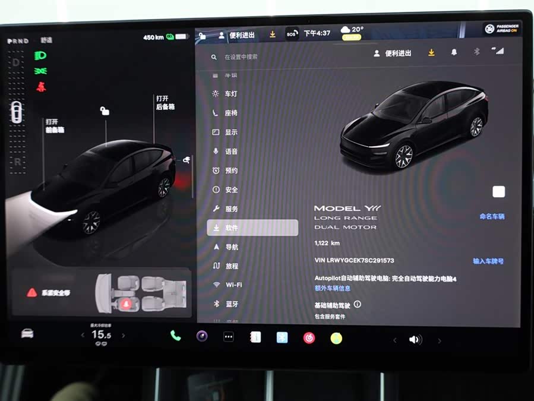
Task: Open the app launcher three-dots icon
Action: (x=227, y=336)
